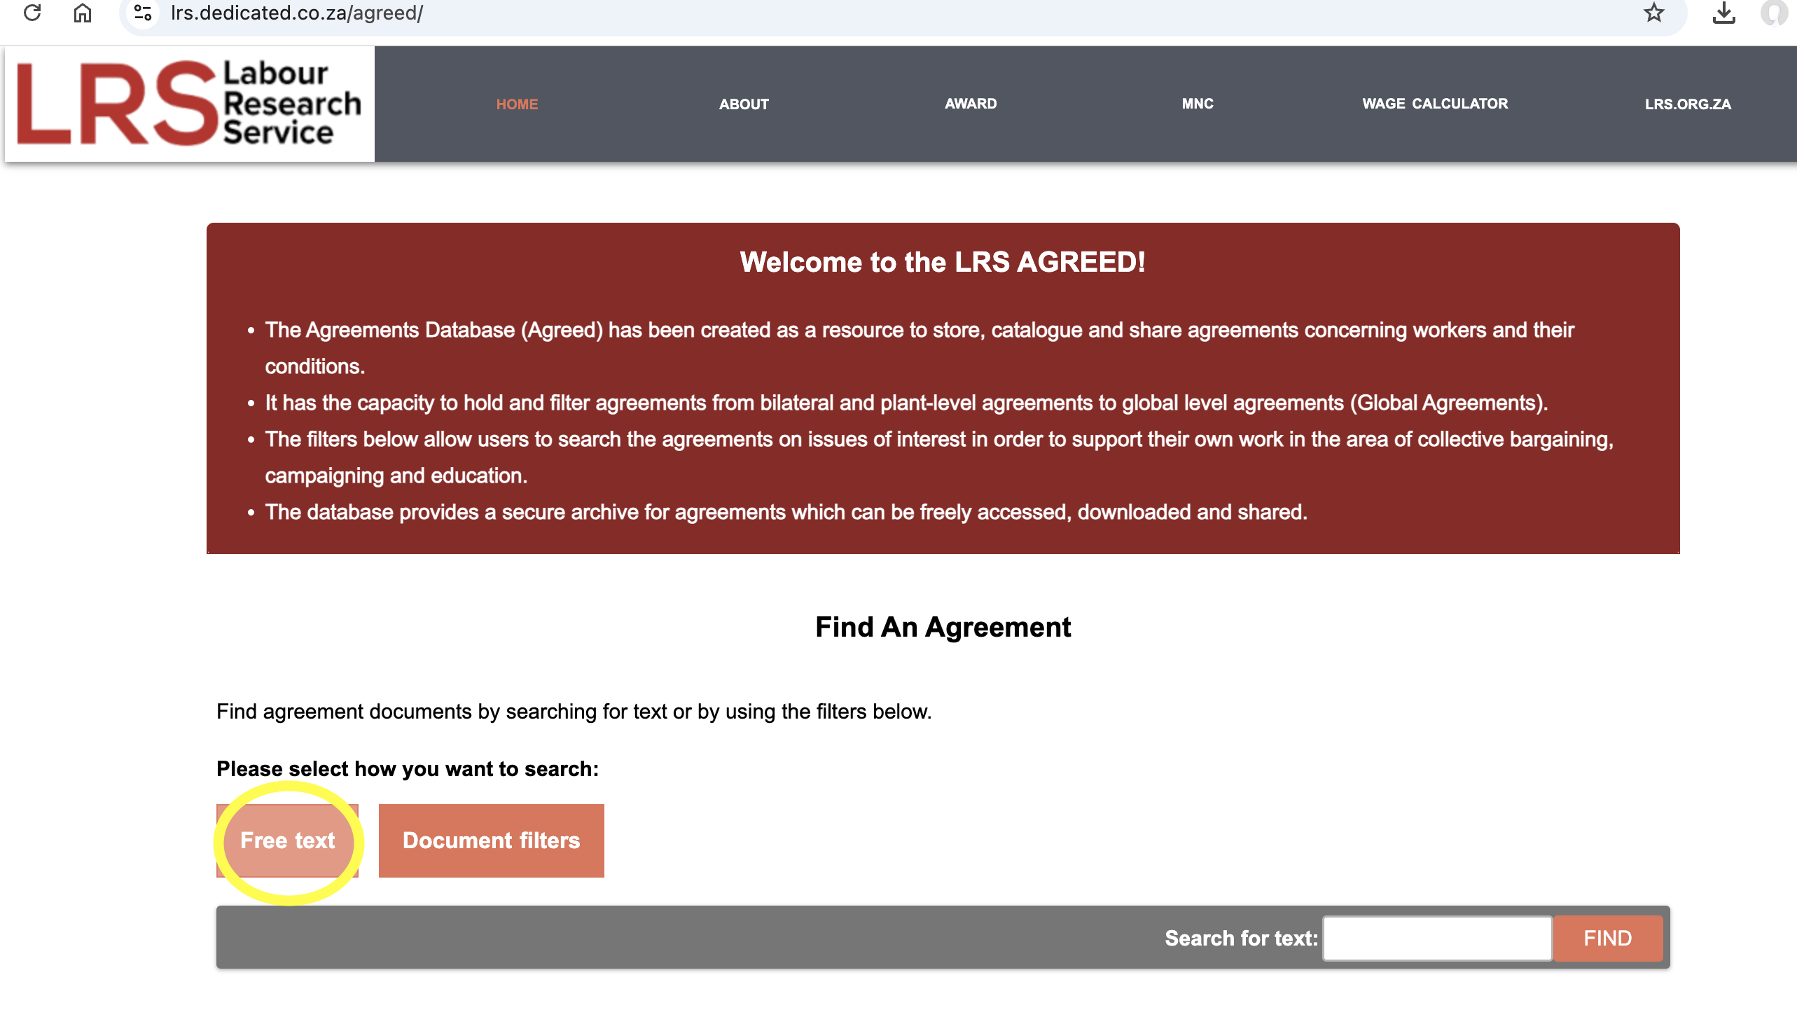The image size is (1797, 1024).
Task: Click bullet text starting 'The filters below allow users'
Action: (x=939, y=457)
